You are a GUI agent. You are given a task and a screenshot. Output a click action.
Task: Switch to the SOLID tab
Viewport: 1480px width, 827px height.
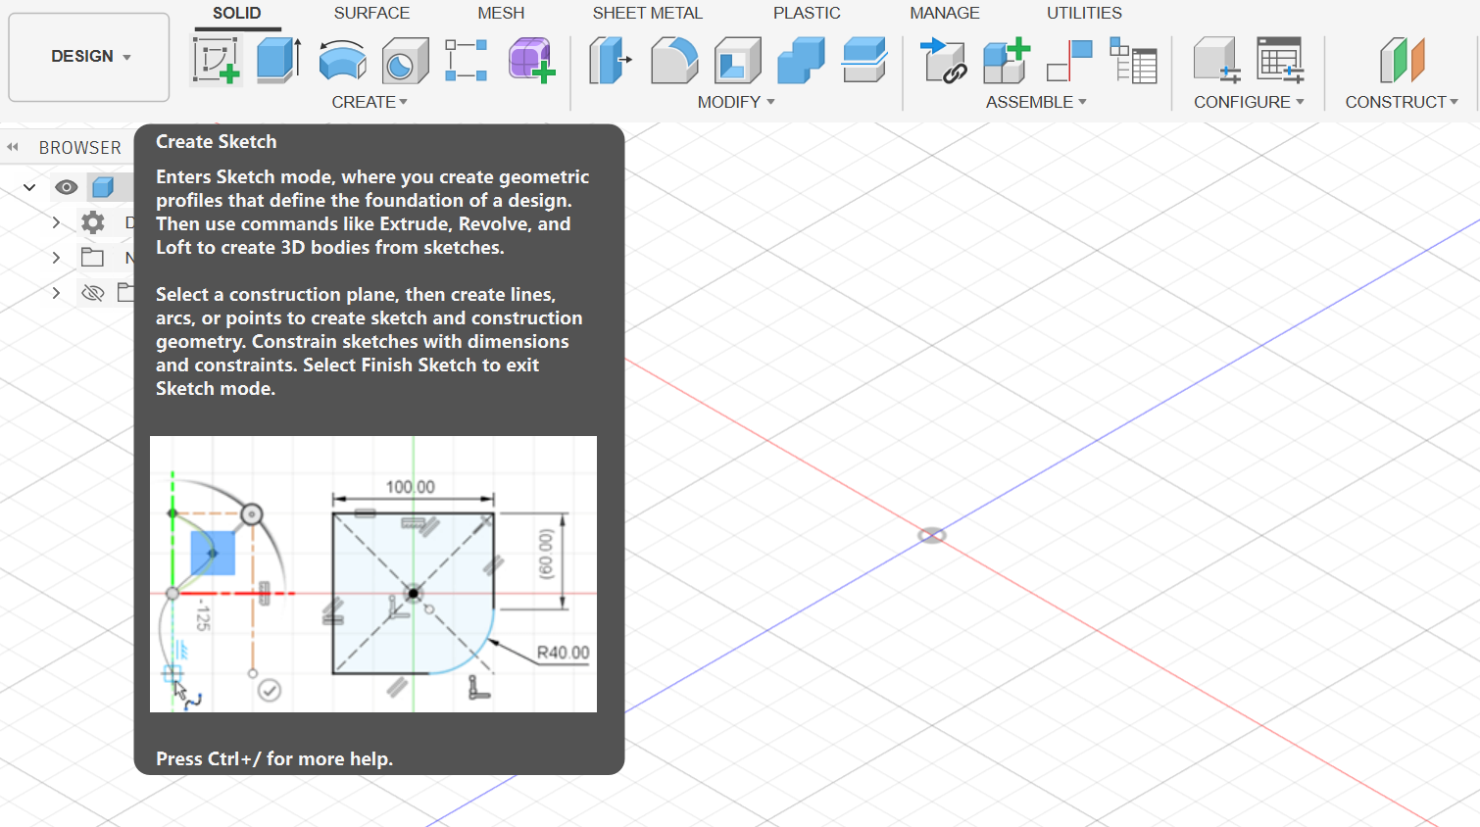point(237,13)
